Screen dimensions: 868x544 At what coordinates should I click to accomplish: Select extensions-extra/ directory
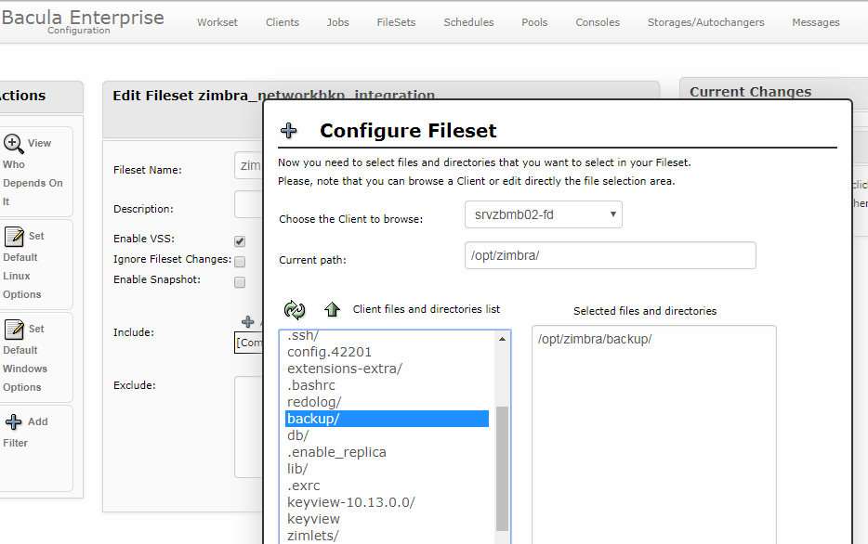tap(387, 369)
